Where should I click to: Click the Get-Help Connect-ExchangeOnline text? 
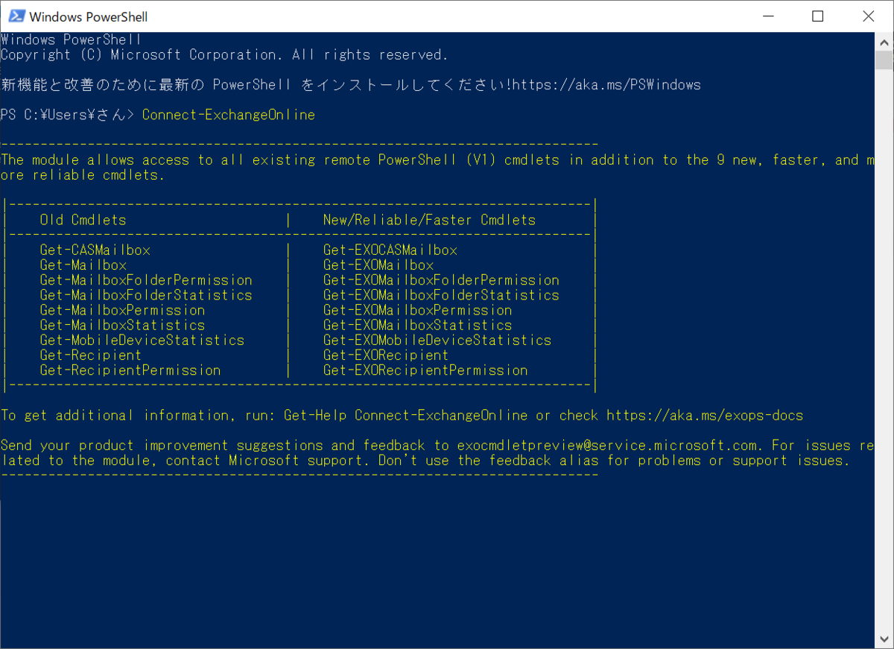[x=405, y=415]
